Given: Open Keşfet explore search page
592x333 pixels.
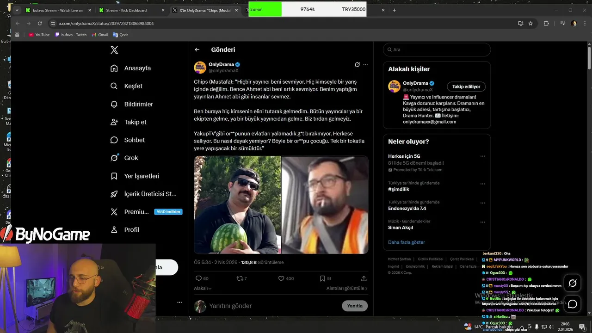Looking at the screenshot, I should (x=126, y=86).
